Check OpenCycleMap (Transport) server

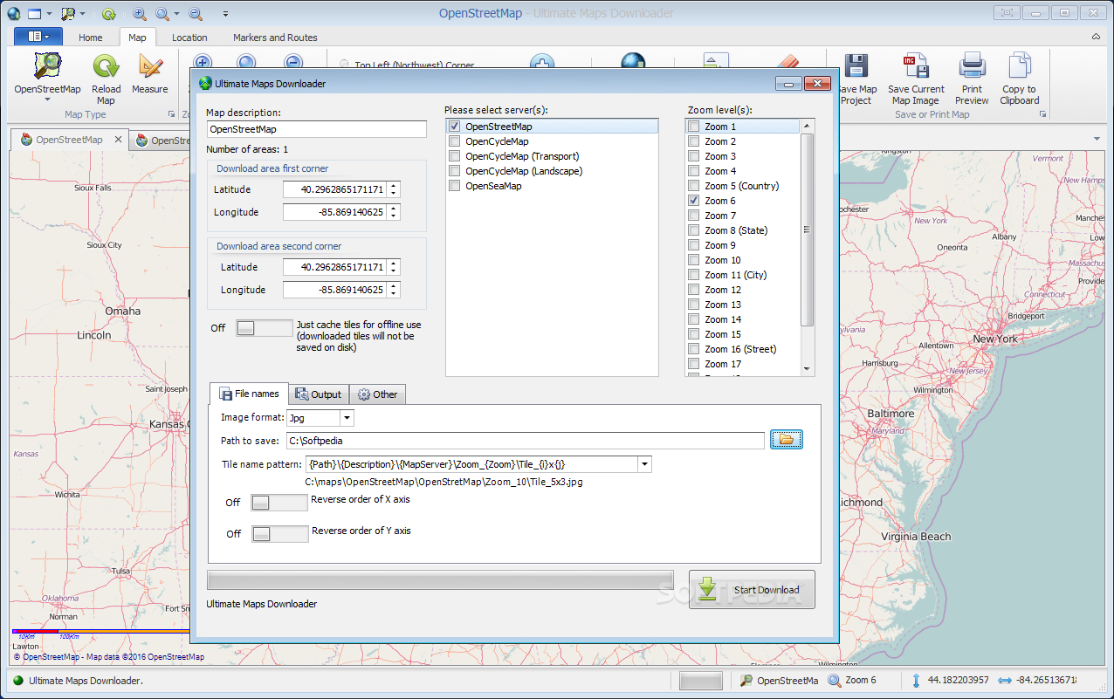point(454,156)
